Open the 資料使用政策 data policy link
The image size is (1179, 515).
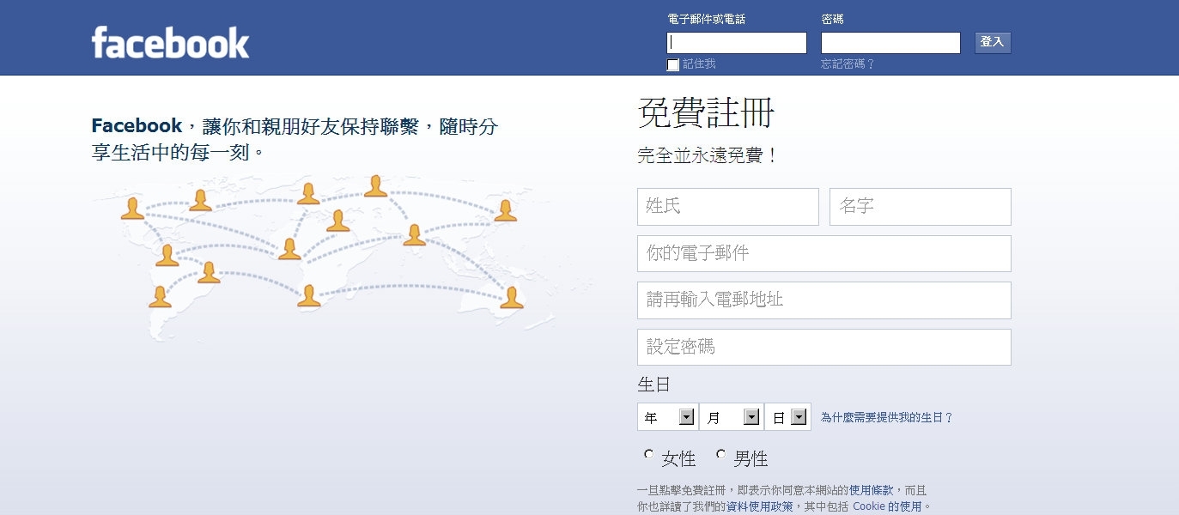tap(759, 506)
